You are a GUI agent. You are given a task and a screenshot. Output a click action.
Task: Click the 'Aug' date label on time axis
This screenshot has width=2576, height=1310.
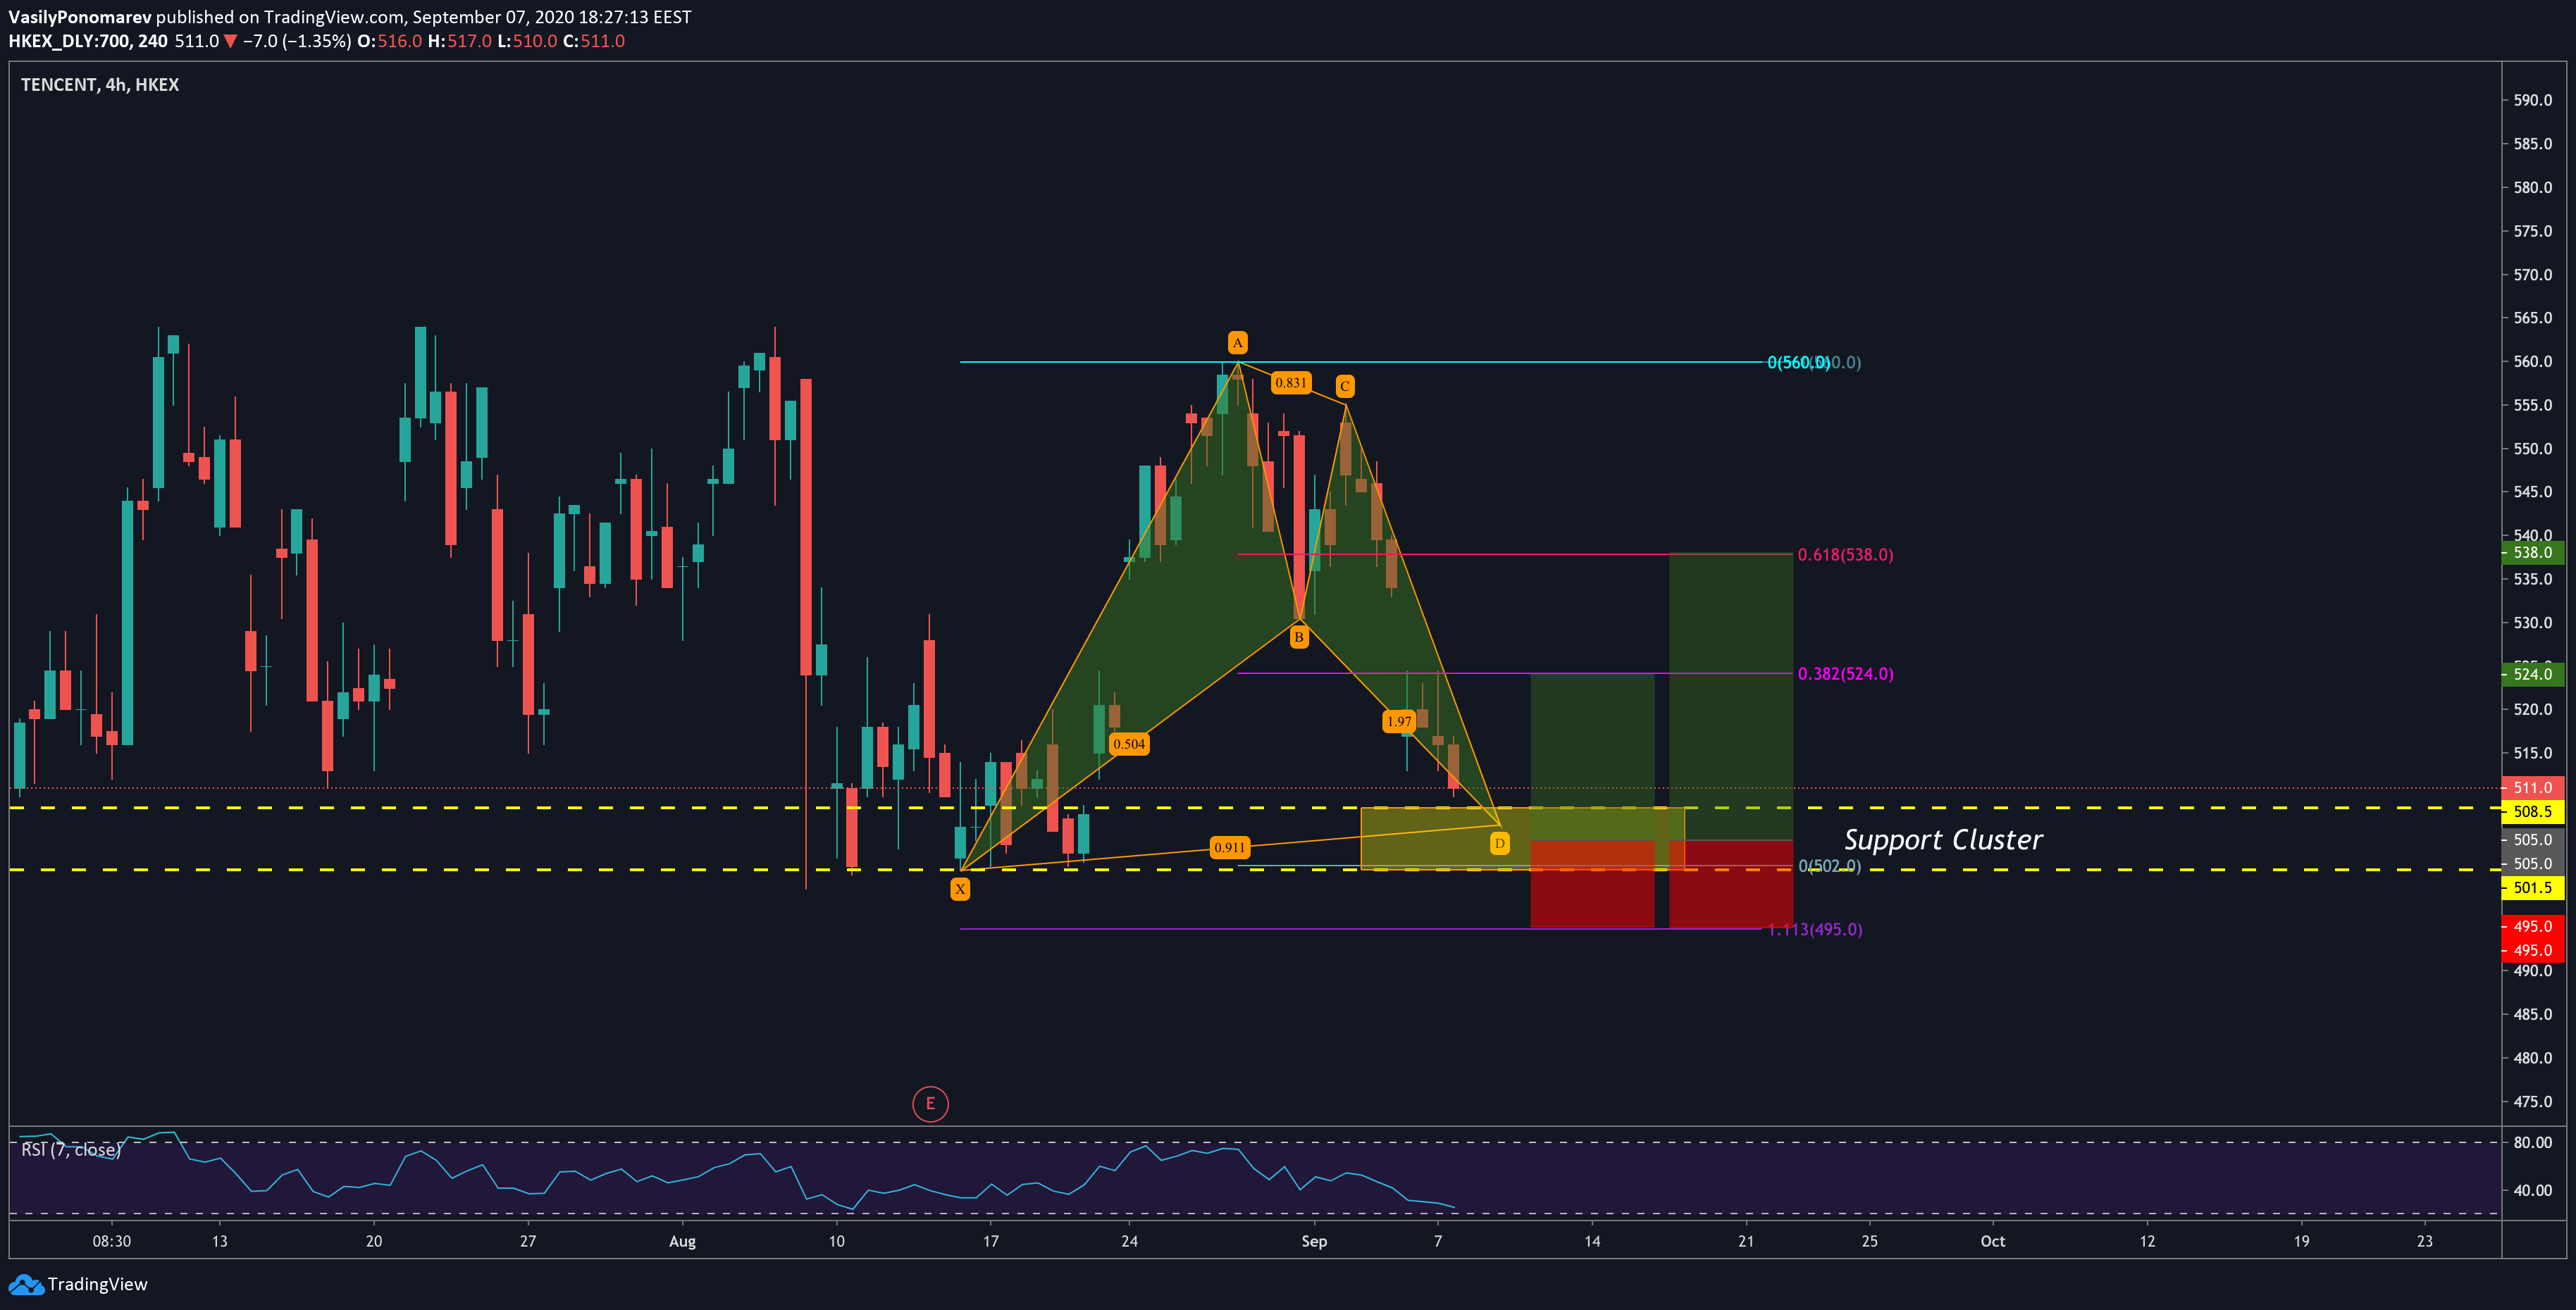coord(682,1241)
